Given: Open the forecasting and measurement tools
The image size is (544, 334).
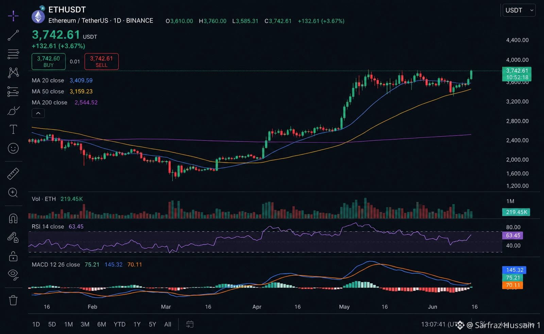Looking at the screenshot, I should 13,91.
